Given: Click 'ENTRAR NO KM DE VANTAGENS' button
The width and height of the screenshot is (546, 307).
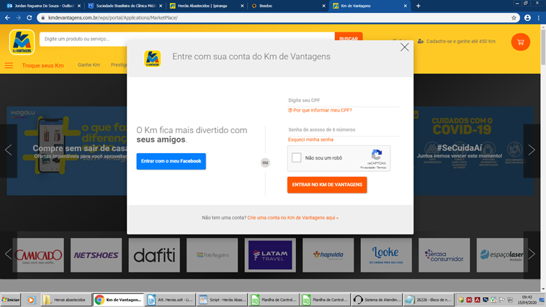Looking at the screenshot, I should tap(327, 185).
